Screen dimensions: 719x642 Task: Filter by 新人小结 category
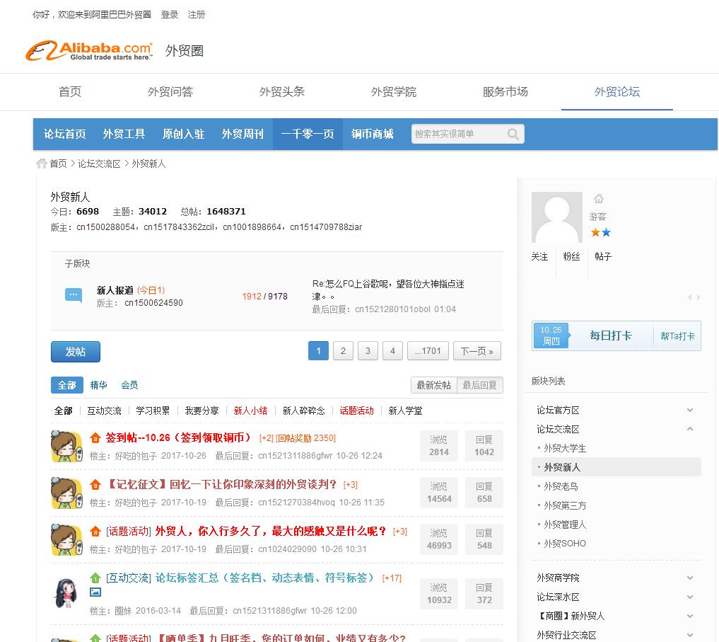pos(250,411)
